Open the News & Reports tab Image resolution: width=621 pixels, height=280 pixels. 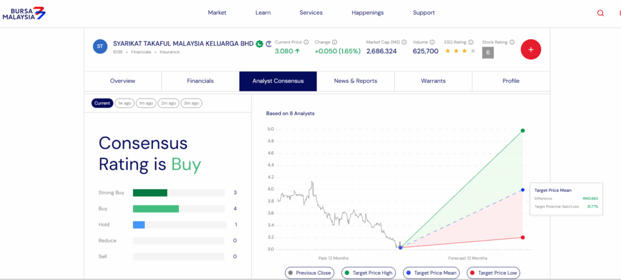(x=355, y=81)
